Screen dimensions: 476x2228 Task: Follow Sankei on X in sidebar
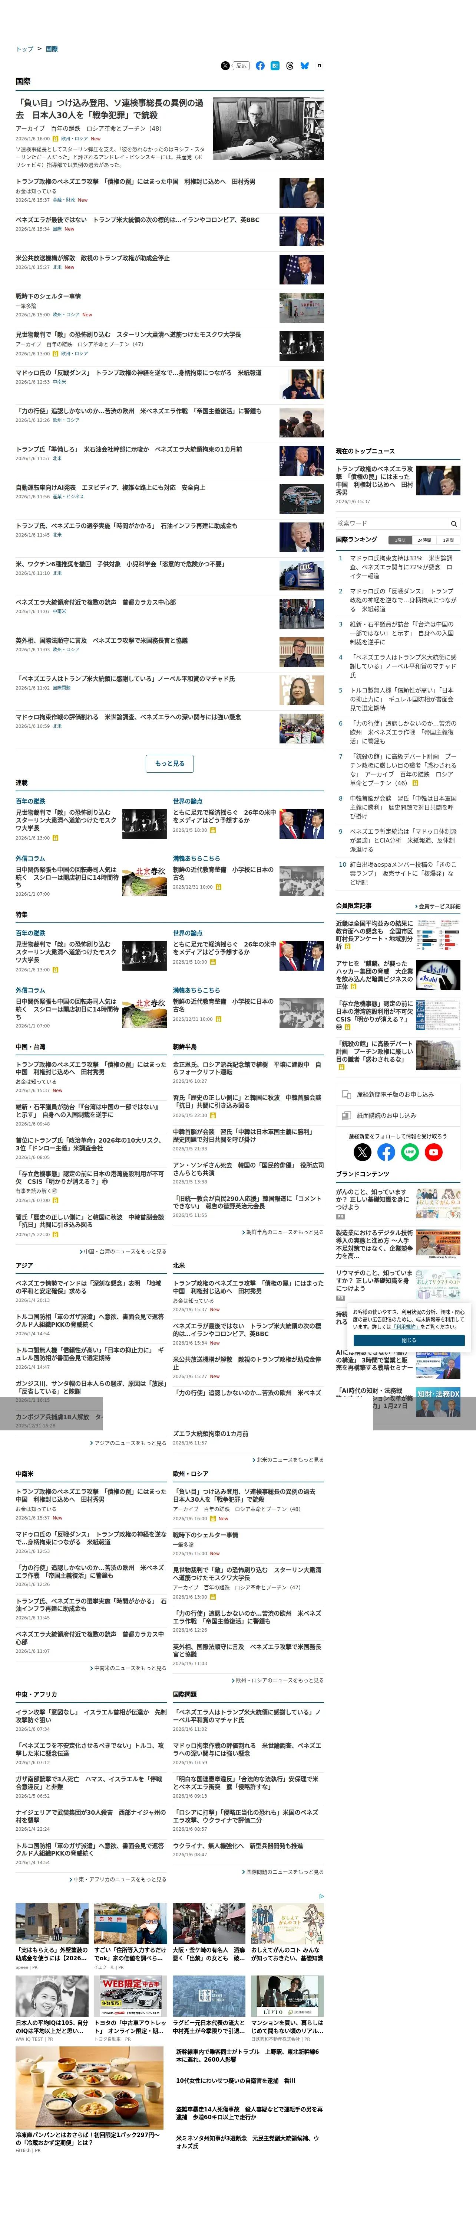[363, 1152]
